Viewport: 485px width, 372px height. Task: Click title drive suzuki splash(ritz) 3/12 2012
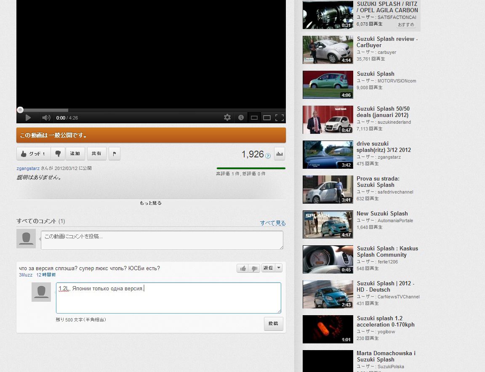[x=384, y=147]
